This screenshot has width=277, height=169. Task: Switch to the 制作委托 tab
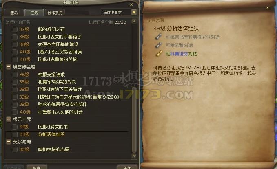(x=55, y=13)
